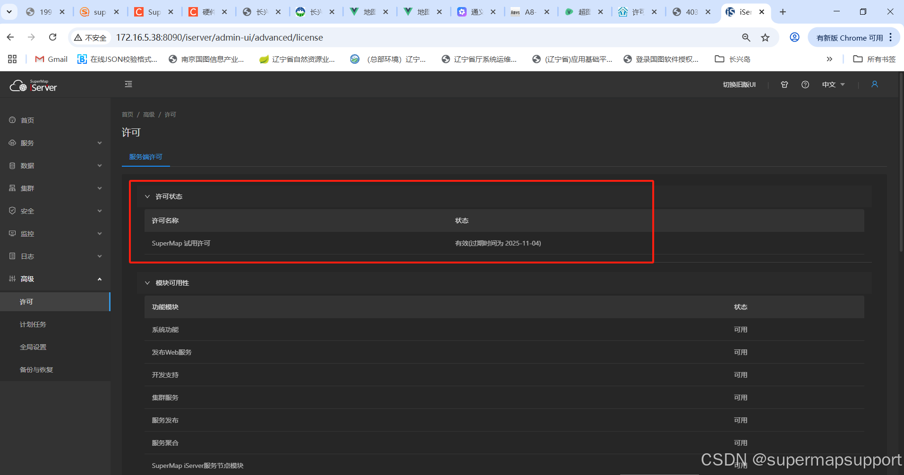Click the 有效(过期时间为 2025-11-04) status
This screenshot has width=904, height=475.
(498, 243)
